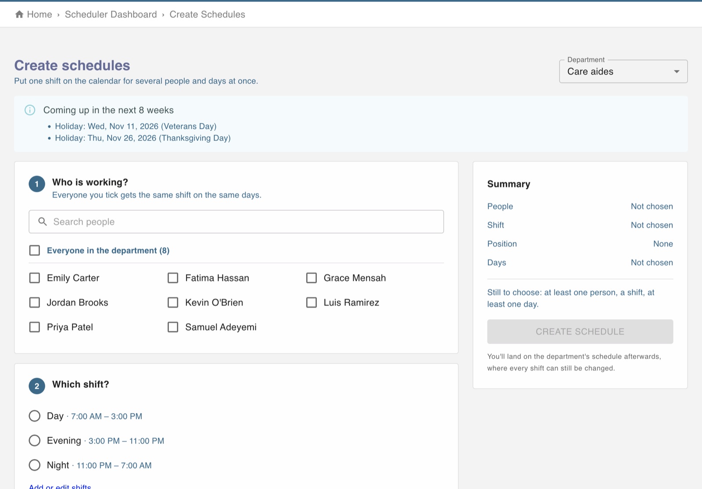Click the search magnifier icon
The image size is (702, 489).
point(43,222)
